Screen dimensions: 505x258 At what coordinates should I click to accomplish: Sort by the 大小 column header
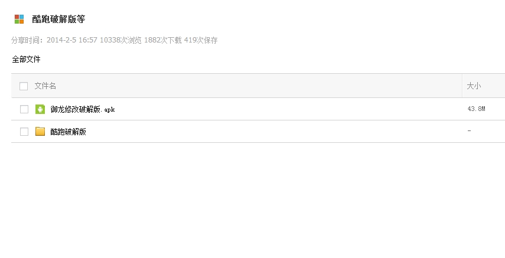point(474,86)
